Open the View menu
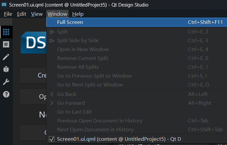 [37, 14]
